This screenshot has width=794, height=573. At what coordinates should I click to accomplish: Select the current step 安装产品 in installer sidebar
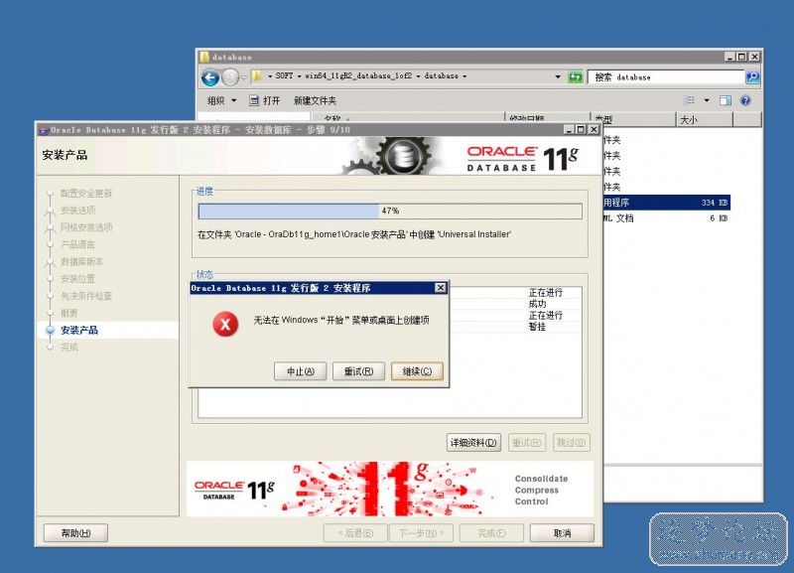(79, 331)
